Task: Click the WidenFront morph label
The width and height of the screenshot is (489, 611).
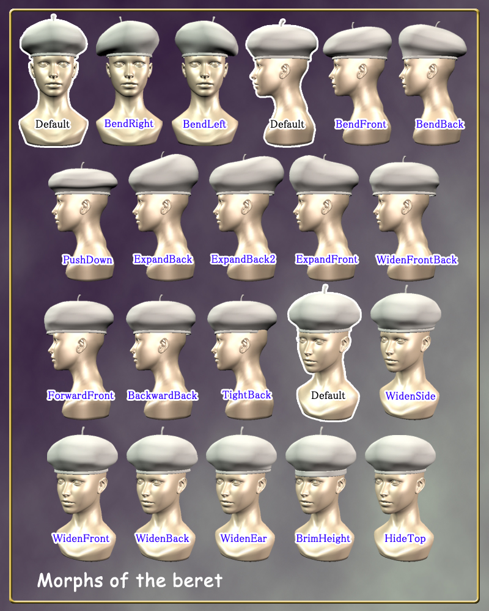Action: [81, 538]
